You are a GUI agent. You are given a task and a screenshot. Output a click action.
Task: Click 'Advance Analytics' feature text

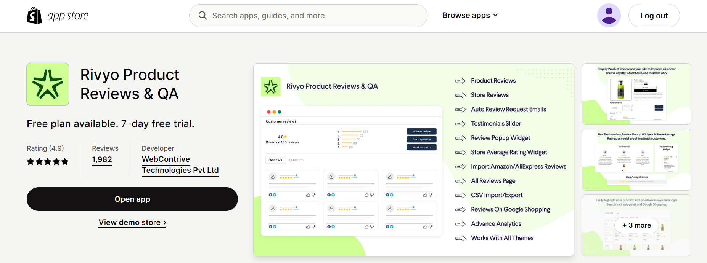(496, 224)
